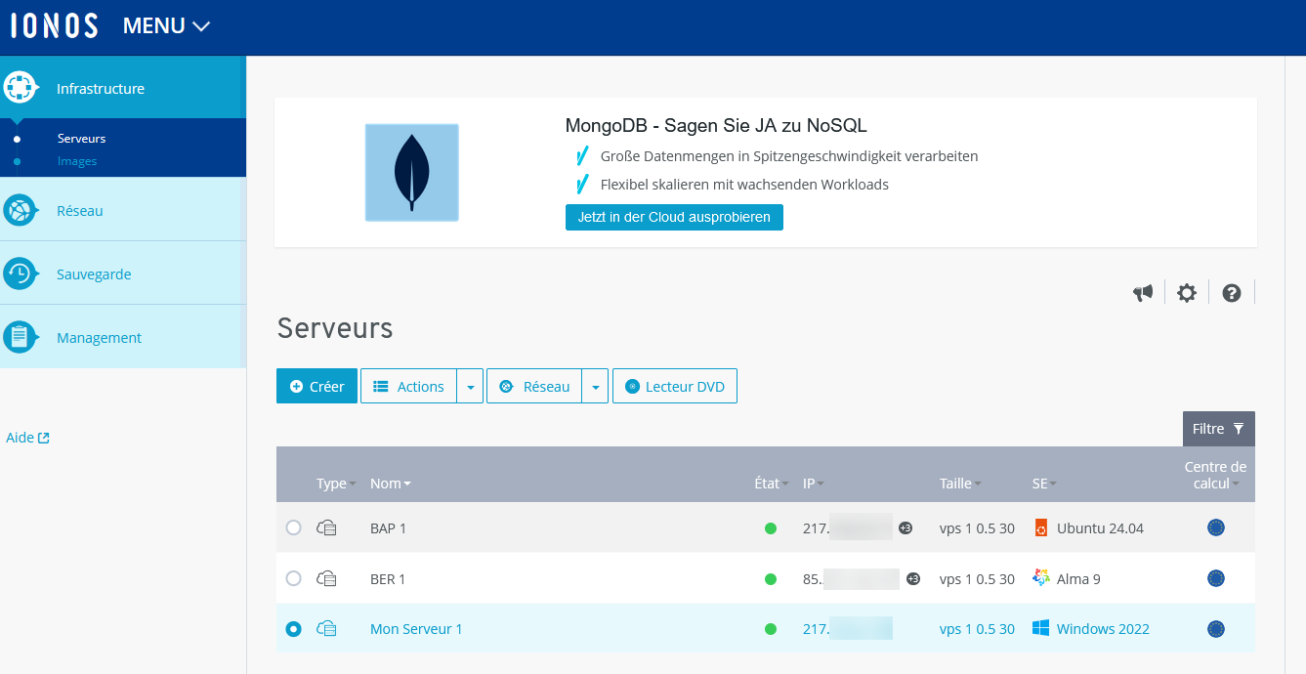Image resolution: width=1306 pixels, height=674 pixels.
Task: Click BER 1 size vps 1 0.5 30
Action: 977,579
